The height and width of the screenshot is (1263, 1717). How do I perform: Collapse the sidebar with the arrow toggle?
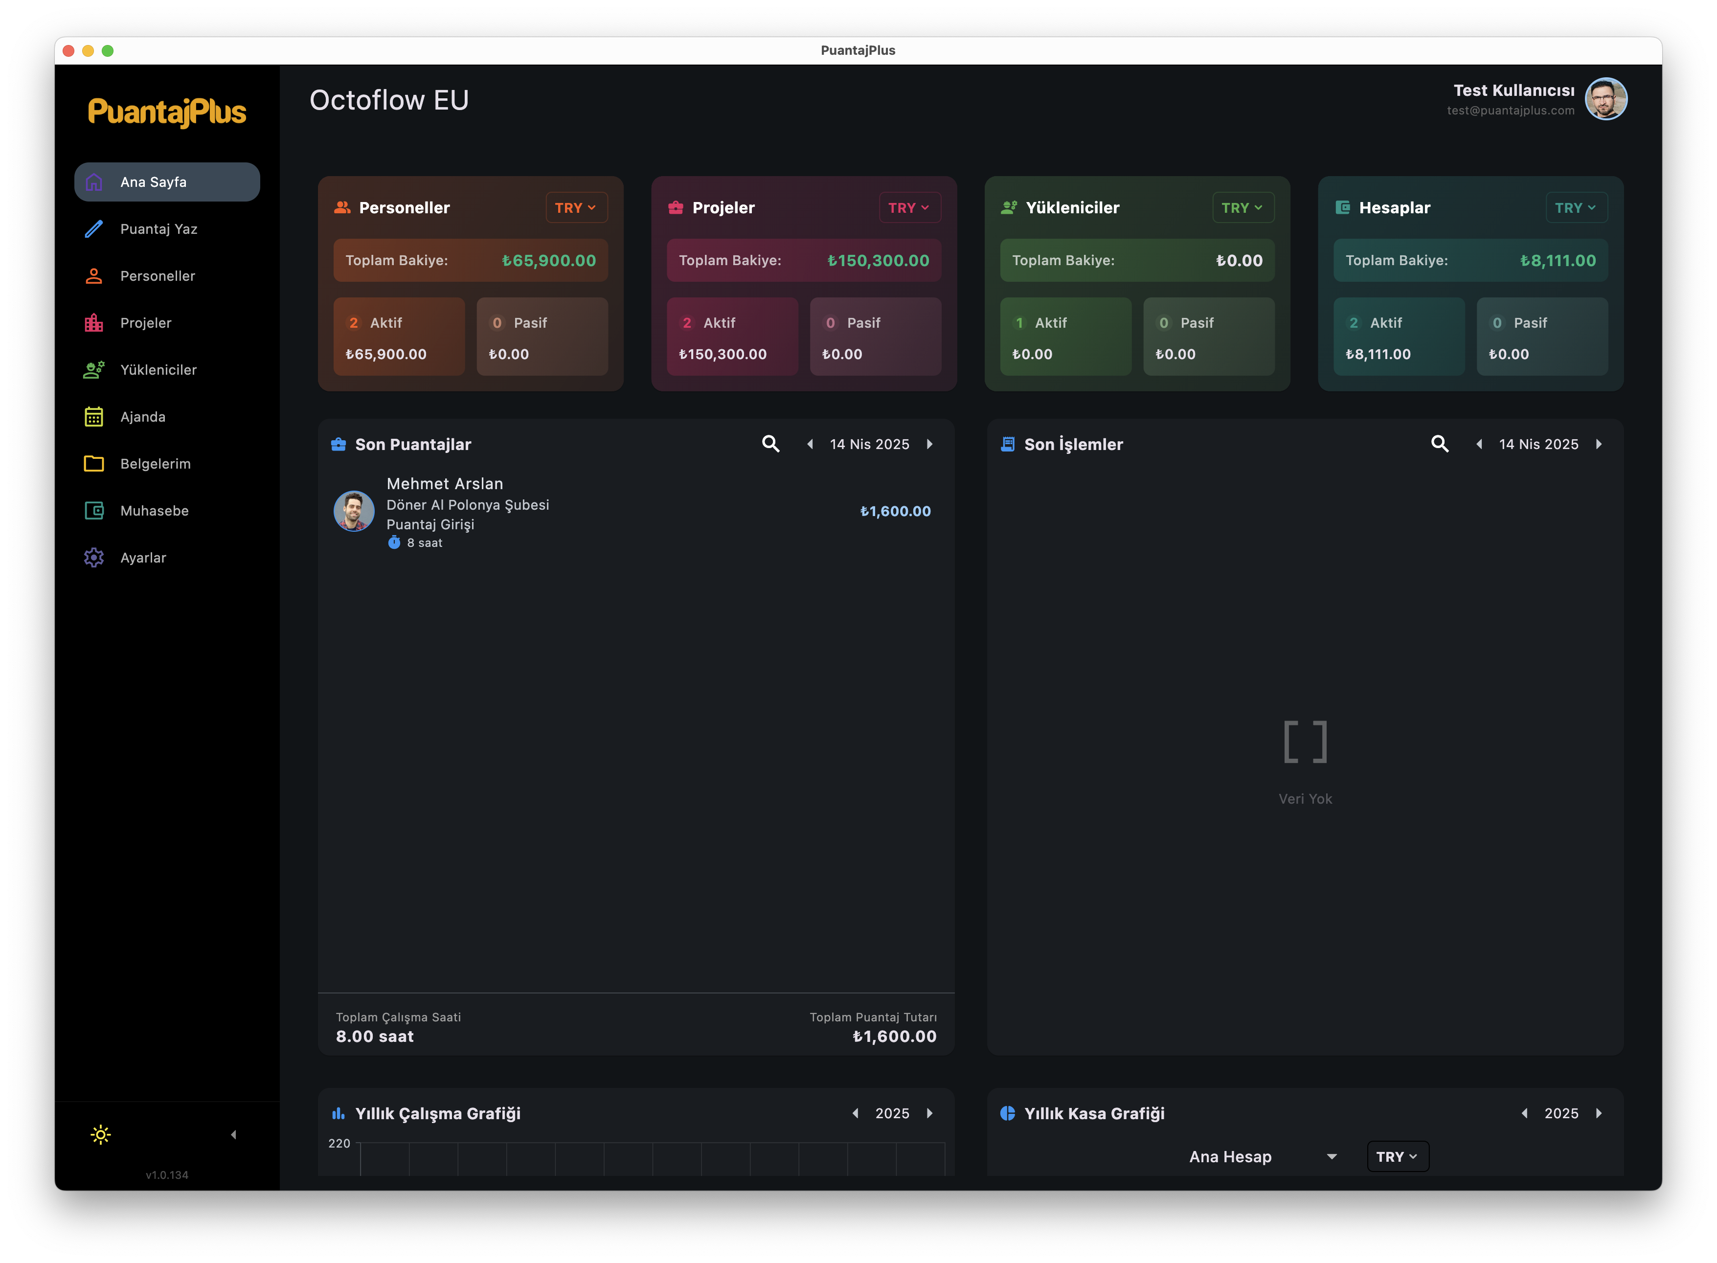point(233,1135)
